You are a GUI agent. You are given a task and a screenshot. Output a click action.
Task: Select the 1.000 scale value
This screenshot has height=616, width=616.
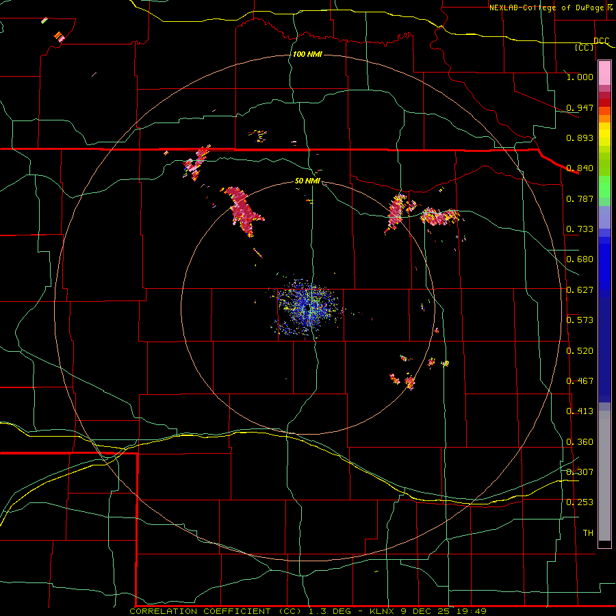pos(580,77)
